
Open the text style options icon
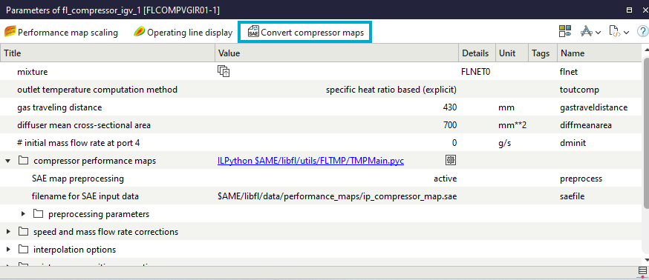coord(586,31)
